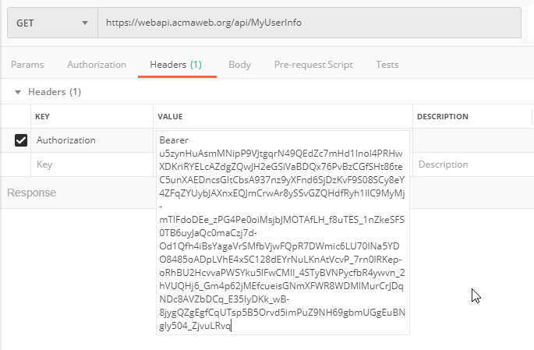Viewport: 534px width, 350px height.
Task: Open the Pre-request Script tab
Action: [313, 65]
